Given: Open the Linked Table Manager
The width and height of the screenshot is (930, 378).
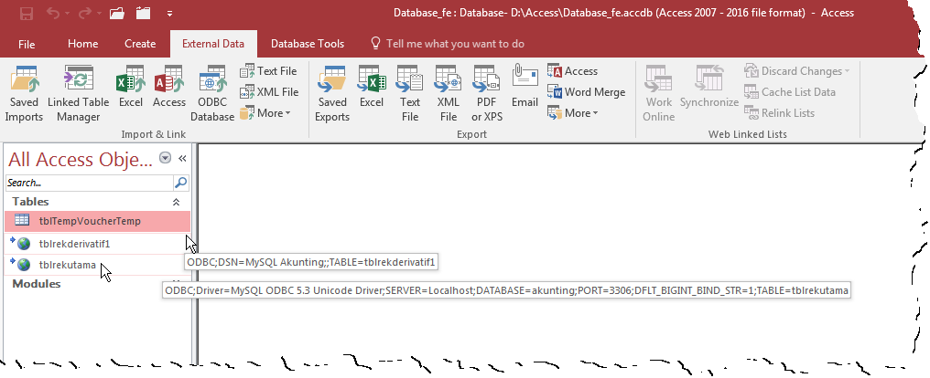Looking at the screenshot, I should [79, 93].
